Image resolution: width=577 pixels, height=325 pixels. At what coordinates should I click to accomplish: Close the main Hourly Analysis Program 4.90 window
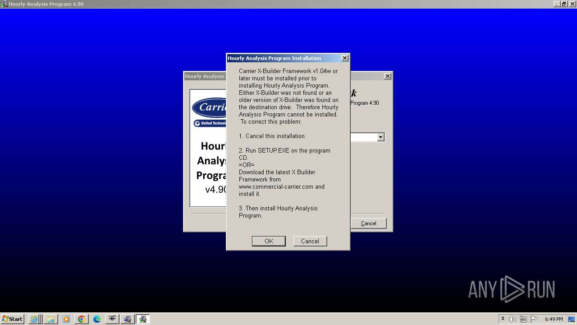(572, 4)
